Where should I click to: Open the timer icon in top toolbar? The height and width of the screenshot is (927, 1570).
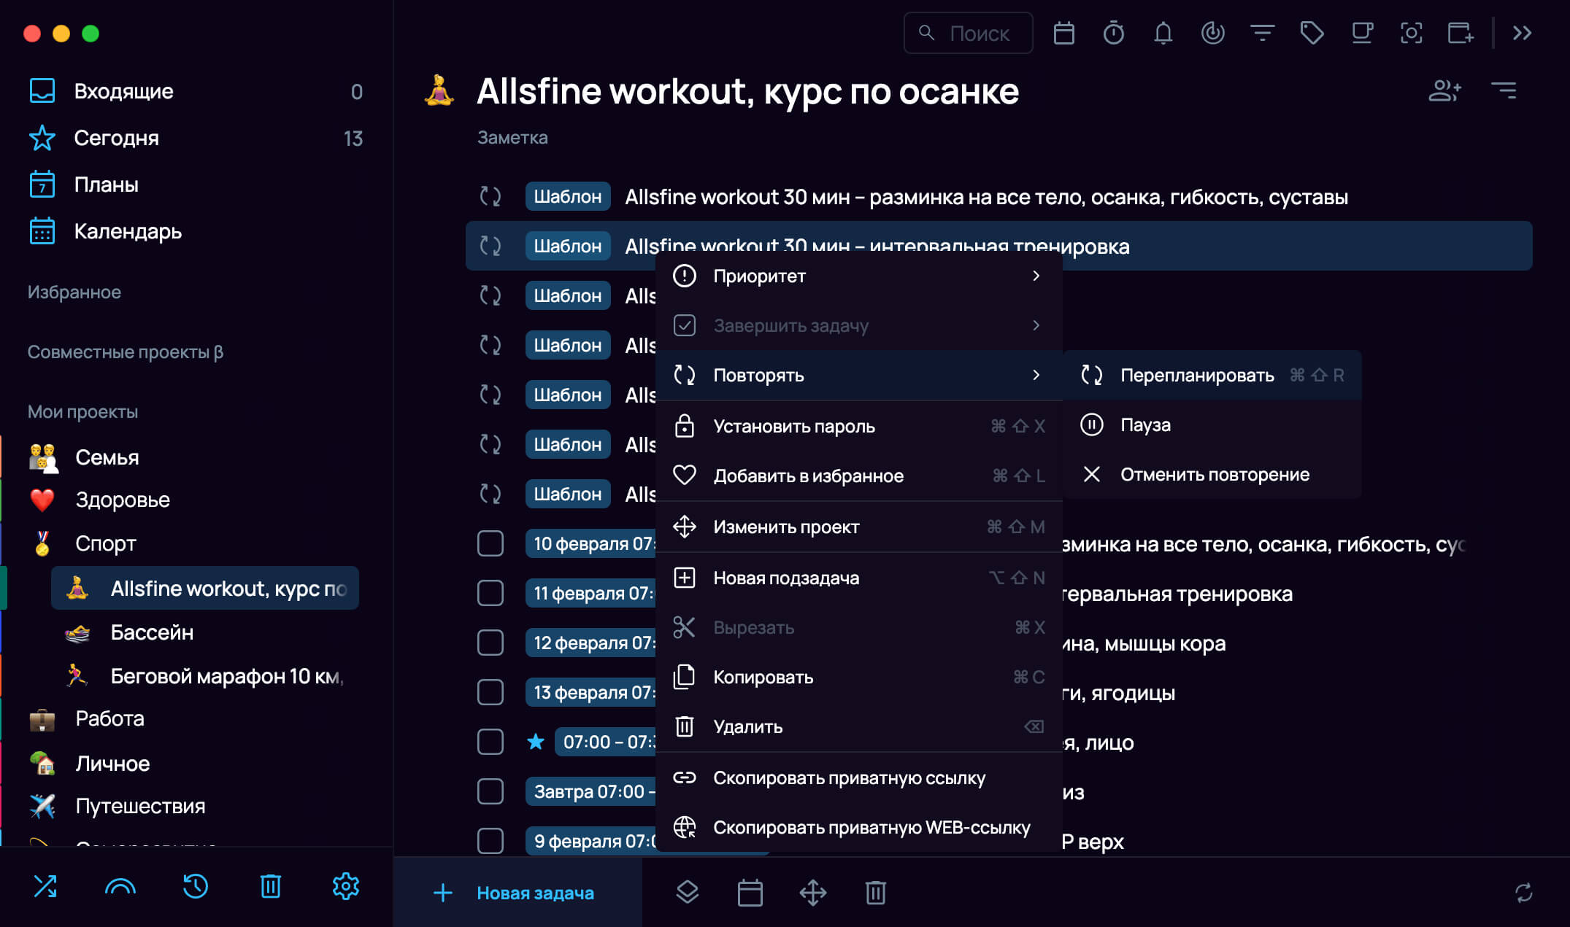(1113, 33)
